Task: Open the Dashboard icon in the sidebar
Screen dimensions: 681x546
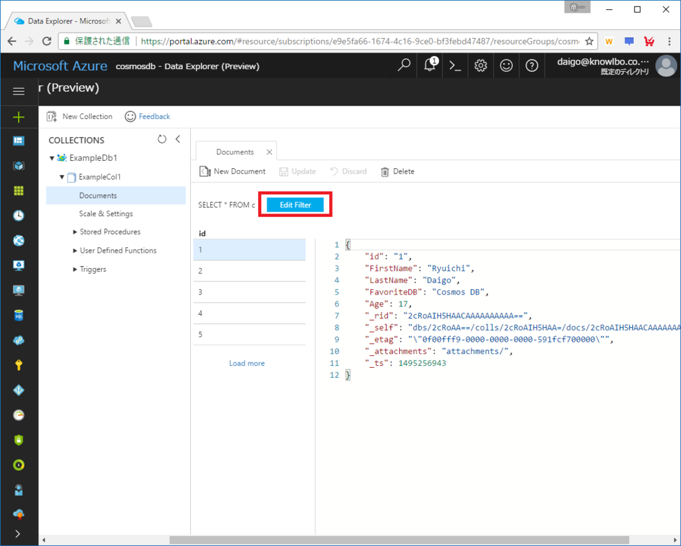Action: 19,141
